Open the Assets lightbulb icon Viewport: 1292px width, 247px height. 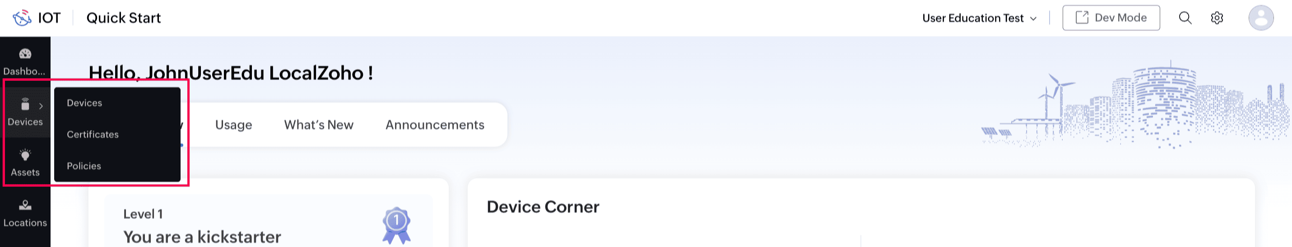(x=25, y=156)
